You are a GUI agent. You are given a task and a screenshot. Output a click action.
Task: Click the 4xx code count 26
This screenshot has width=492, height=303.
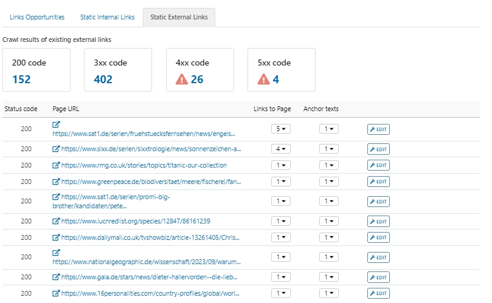tap(197, 80)
